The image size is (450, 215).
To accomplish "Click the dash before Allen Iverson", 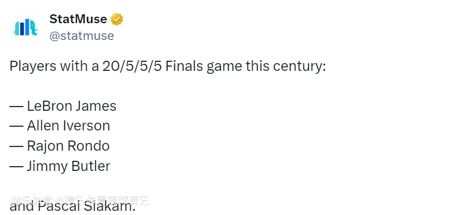I will click(16, 126).
